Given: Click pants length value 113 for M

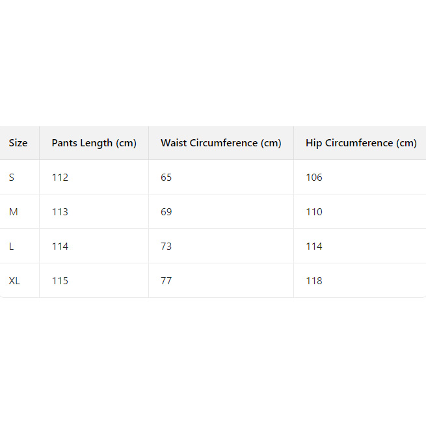Looking at the screenshot, I should click(x=60, y=212).
